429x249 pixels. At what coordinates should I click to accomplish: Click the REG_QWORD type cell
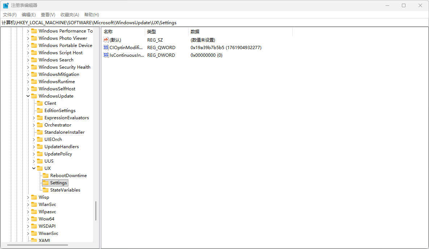[x=161, y=48]
